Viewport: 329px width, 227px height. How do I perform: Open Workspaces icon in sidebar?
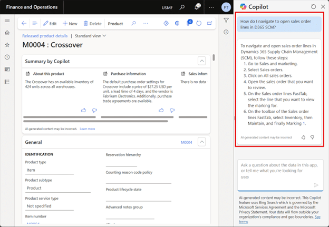point(7,70)
